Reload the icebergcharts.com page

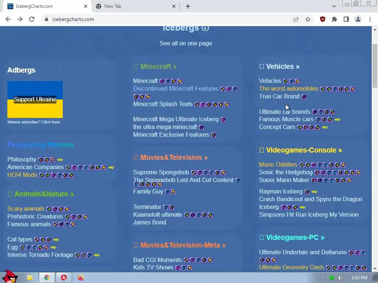tap(32, 19)
